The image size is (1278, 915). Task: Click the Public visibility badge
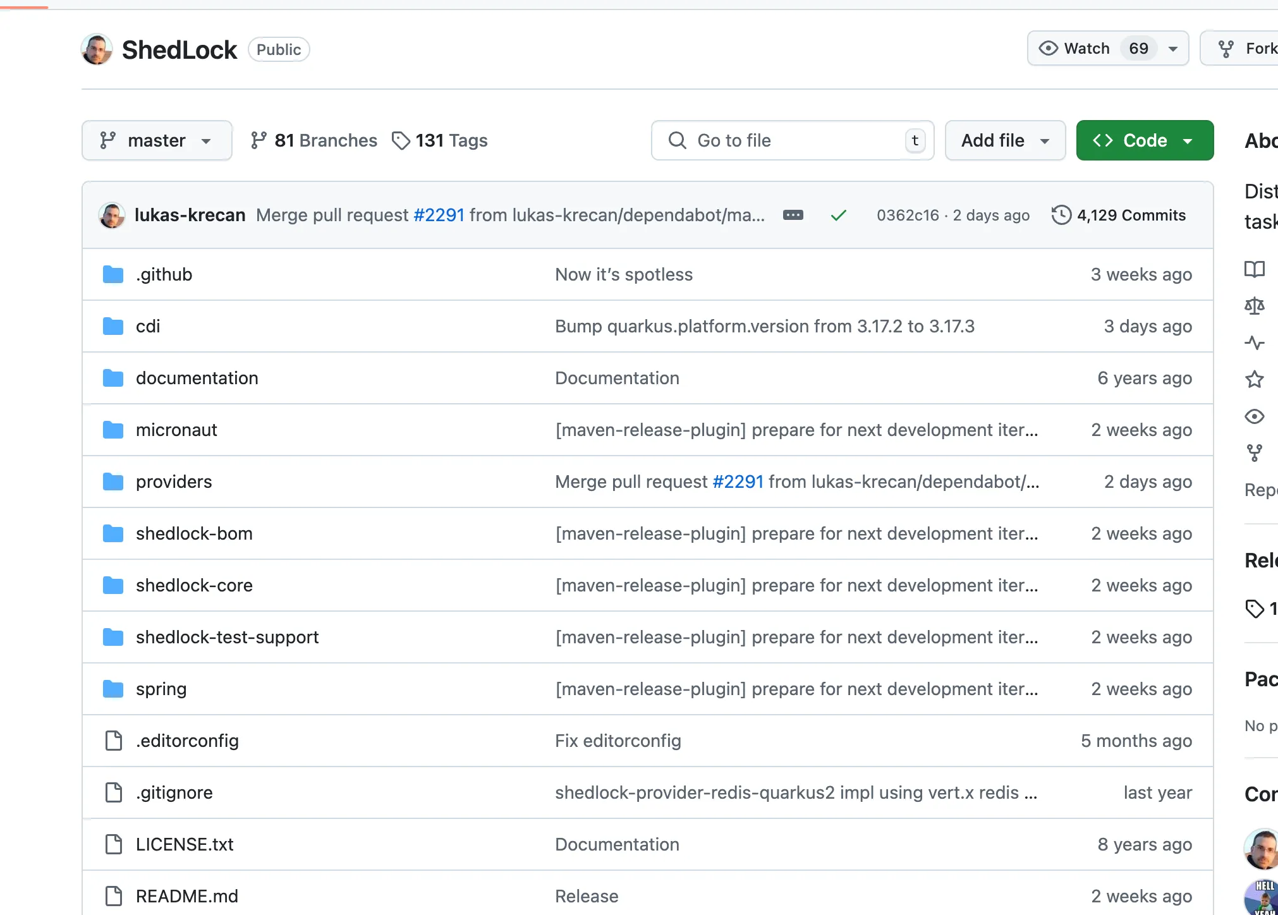point(279,49)
